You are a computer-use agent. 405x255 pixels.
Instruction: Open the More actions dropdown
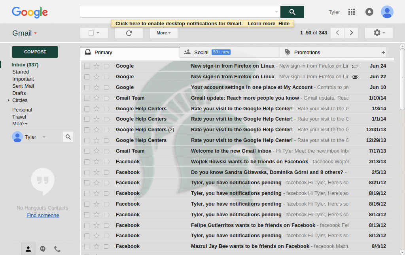coord(163,33)
